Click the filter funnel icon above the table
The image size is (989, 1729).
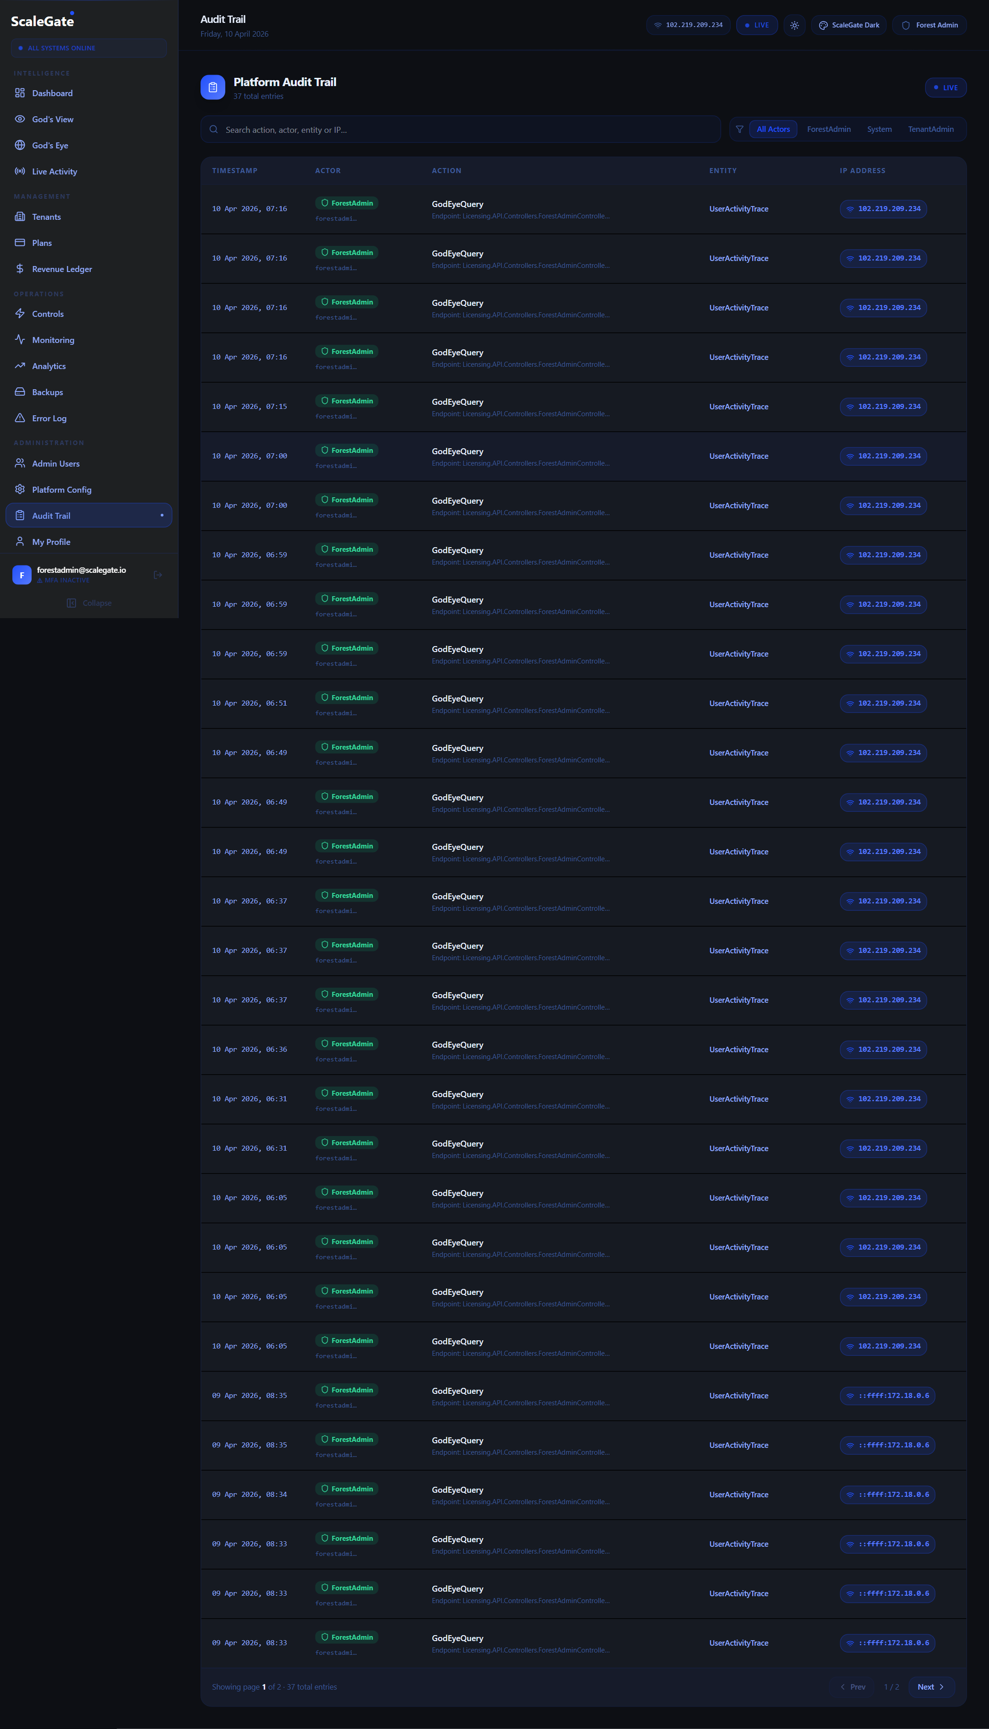(740, 129)
